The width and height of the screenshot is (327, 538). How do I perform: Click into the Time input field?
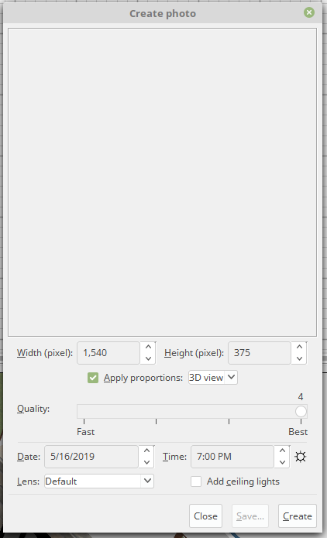[x=232, y=457]
